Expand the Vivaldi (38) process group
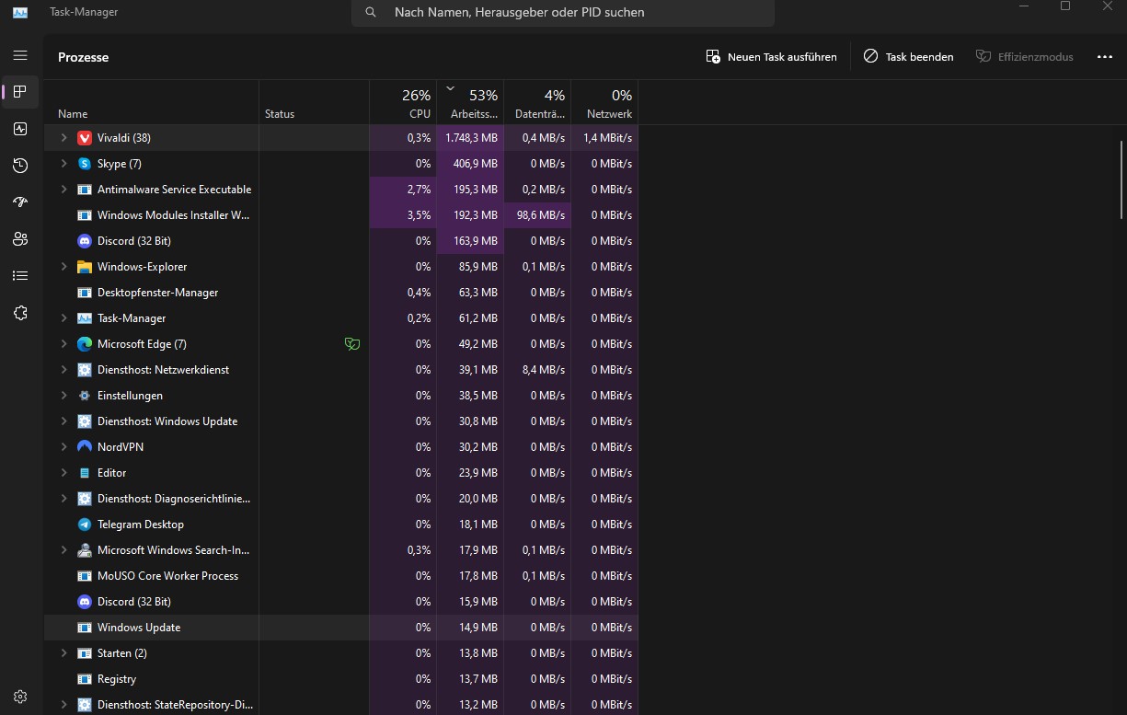The width and height of the screenshot is (1127, 715). (x=63, y=138)
